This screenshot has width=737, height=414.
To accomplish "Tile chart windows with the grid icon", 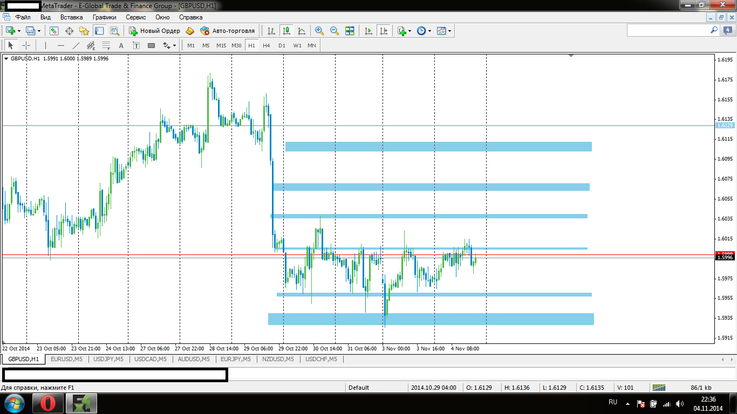I will 350,31.
